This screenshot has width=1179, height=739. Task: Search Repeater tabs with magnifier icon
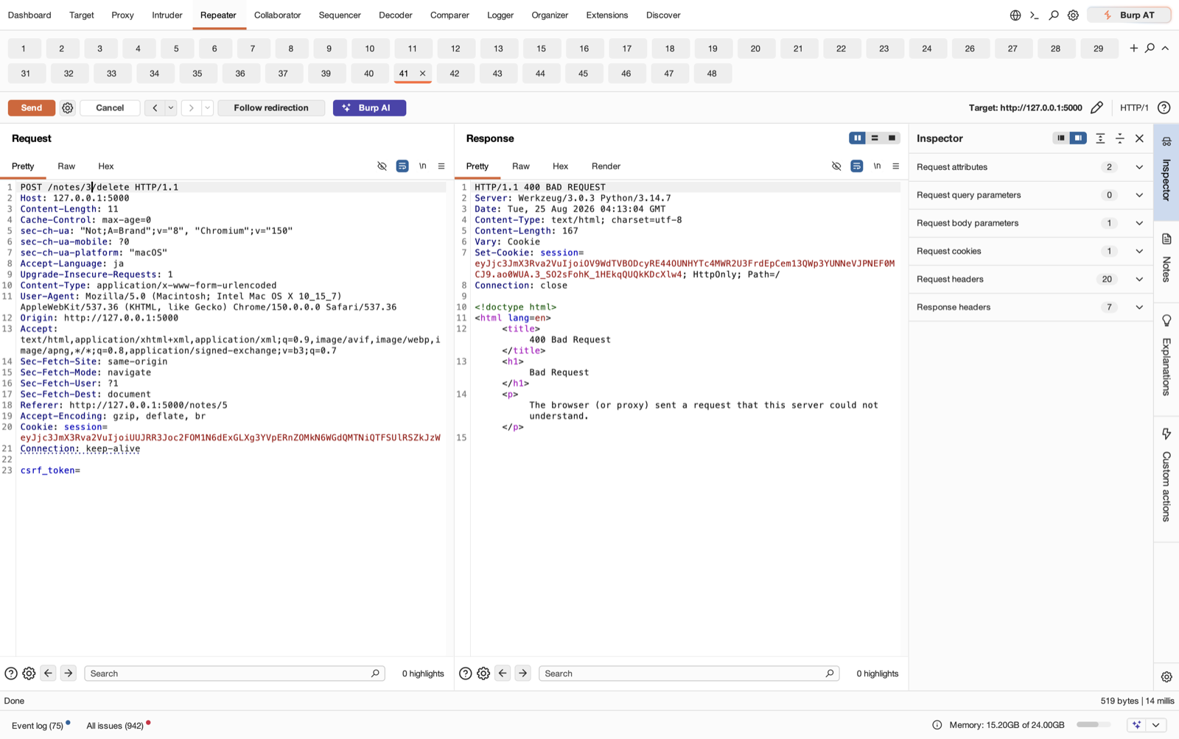point(1150,48)
